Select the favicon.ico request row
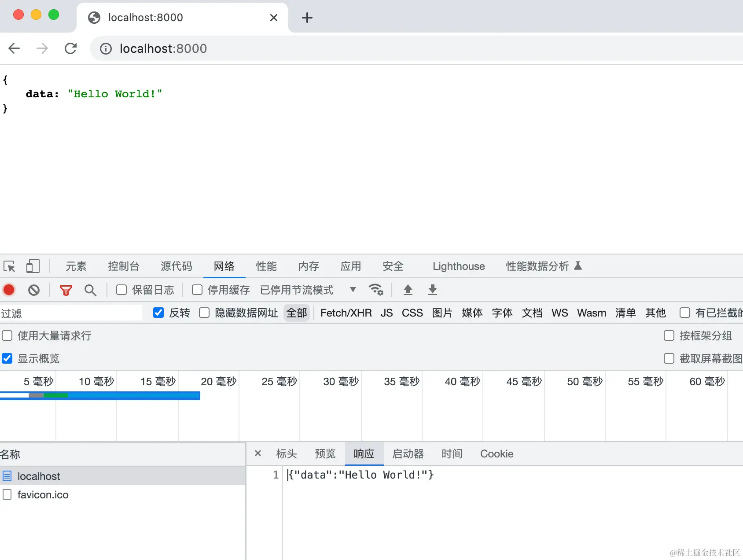The image size is (743, 560). click(122, 494)
